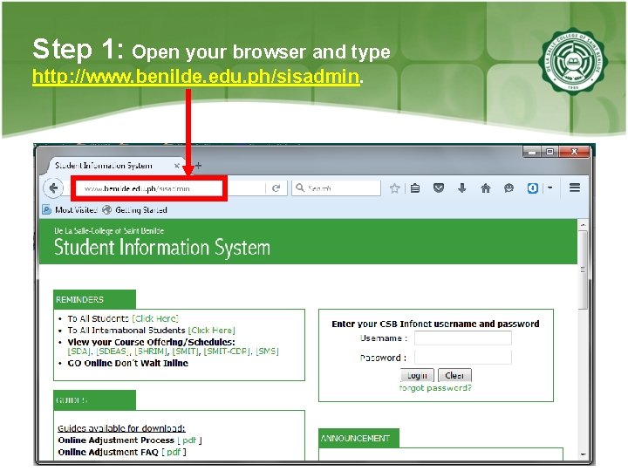The width and height of the screenshot is (628, 471).
Task: Click the chat smiley icon in toolbar
Action: (x=509, y=188)
